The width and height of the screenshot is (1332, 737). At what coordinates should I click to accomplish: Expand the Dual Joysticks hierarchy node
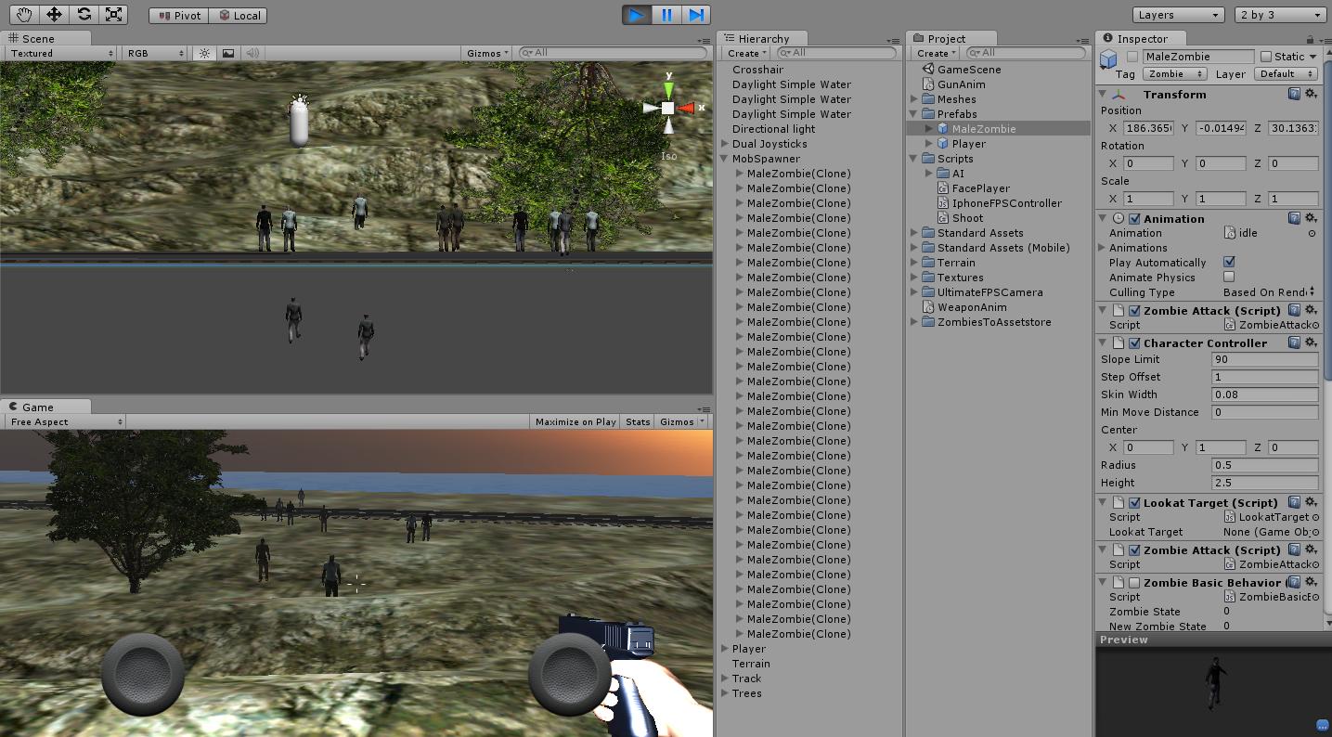pyautogui.click(x=725, y=144)
